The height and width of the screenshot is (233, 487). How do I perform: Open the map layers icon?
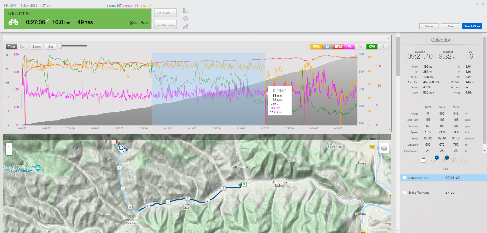384,148
